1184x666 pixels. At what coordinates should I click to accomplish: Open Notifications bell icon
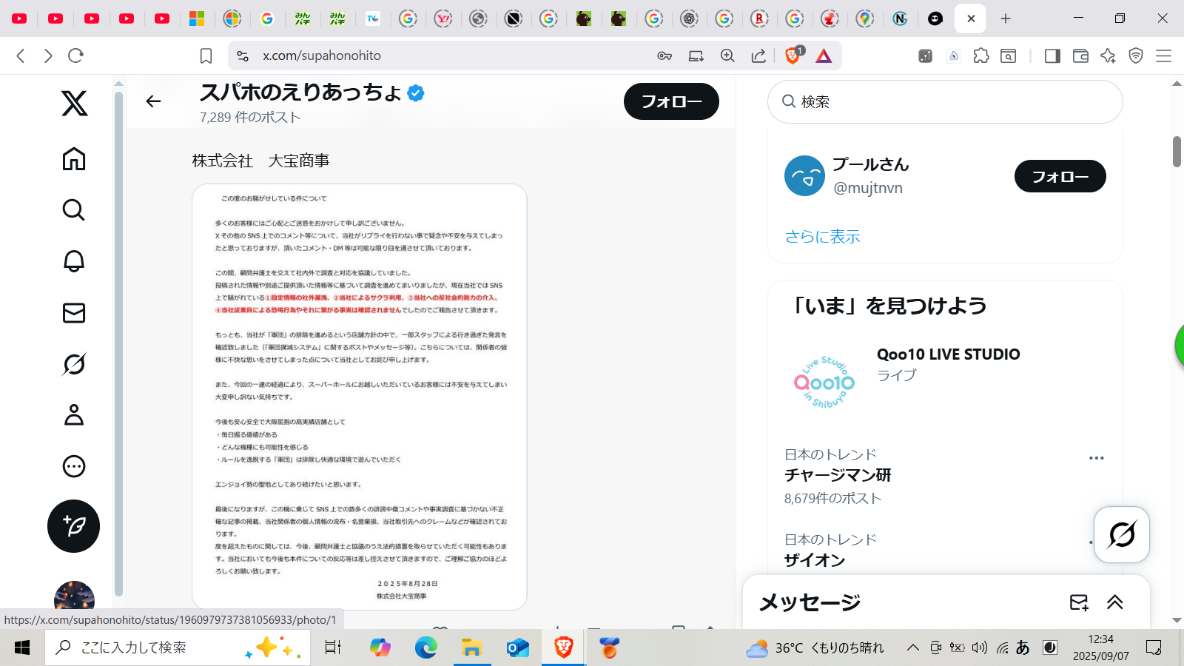(74, 261)
